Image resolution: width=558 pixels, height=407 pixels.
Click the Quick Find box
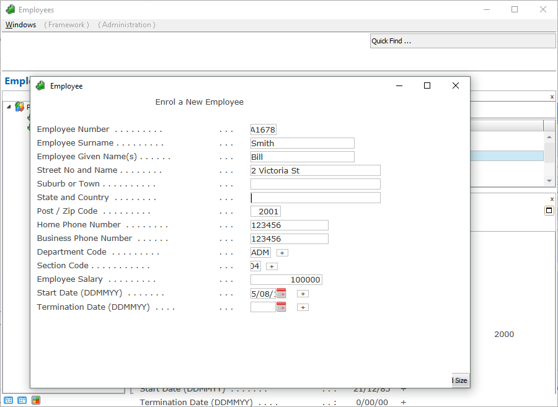tap(463, 41)
